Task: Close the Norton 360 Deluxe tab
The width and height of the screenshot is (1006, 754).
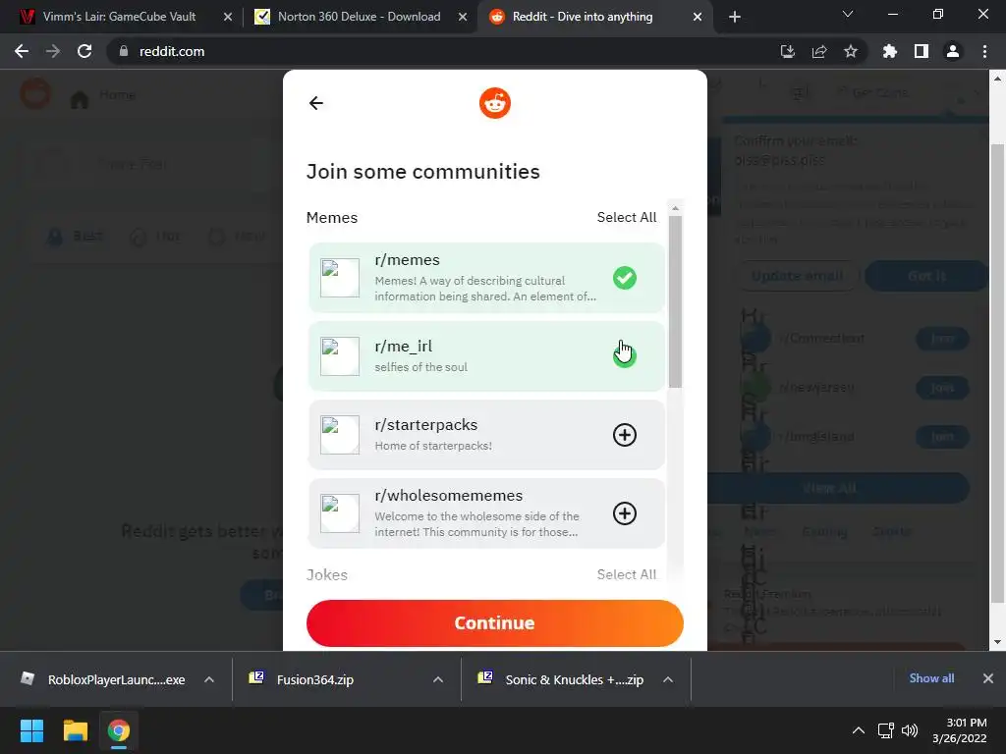Action: click(x=463, y=18)
